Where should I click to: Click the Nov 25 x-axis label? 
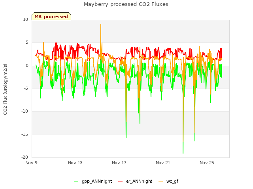pyautogui.click(x=207, y=163)
